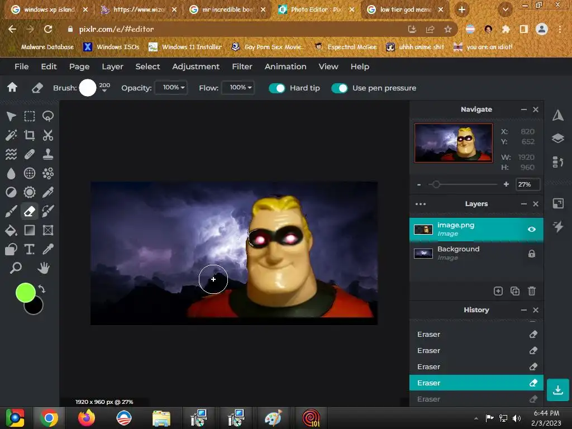This screenshot has width=572, height=429.
Task: Open the Animation menu
Action: pos(285,66)
